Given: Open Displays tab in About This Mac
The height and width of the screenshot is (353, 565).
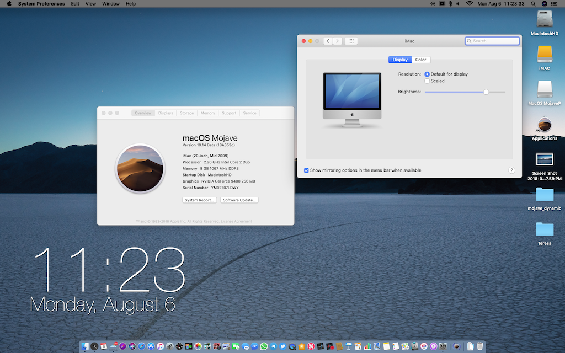Looking at the screenshot, I should click(166, 113).
